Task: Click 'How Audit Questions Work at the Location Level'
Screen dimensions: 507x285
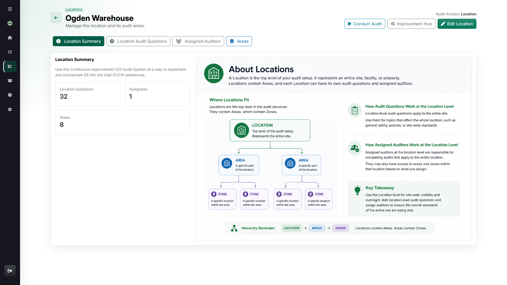Action: [409, 106]
